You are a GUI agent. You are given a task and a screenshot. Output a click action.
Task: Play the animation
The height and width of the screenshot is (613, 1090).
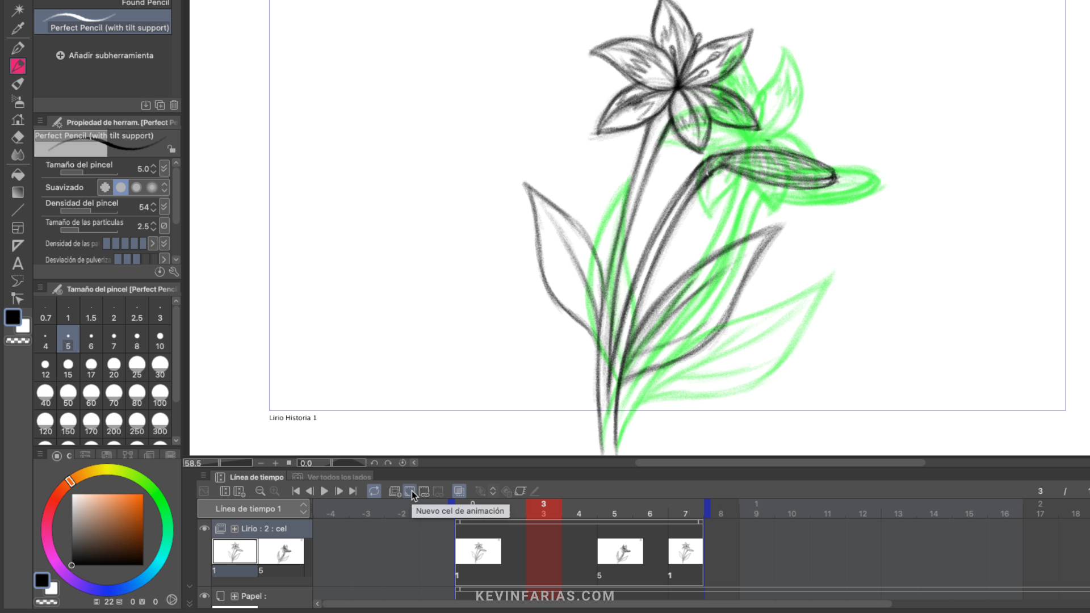tap(324, 491)
